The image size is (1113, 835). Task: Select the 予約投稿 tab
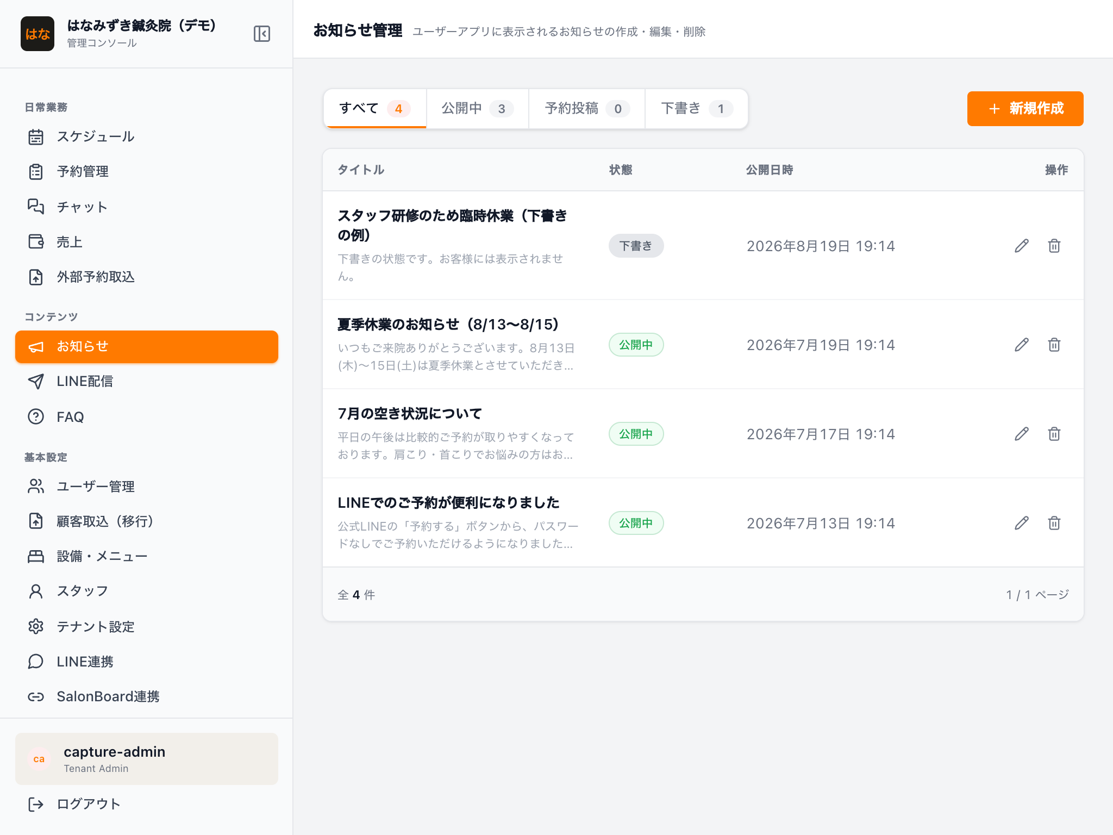(587, 109)
